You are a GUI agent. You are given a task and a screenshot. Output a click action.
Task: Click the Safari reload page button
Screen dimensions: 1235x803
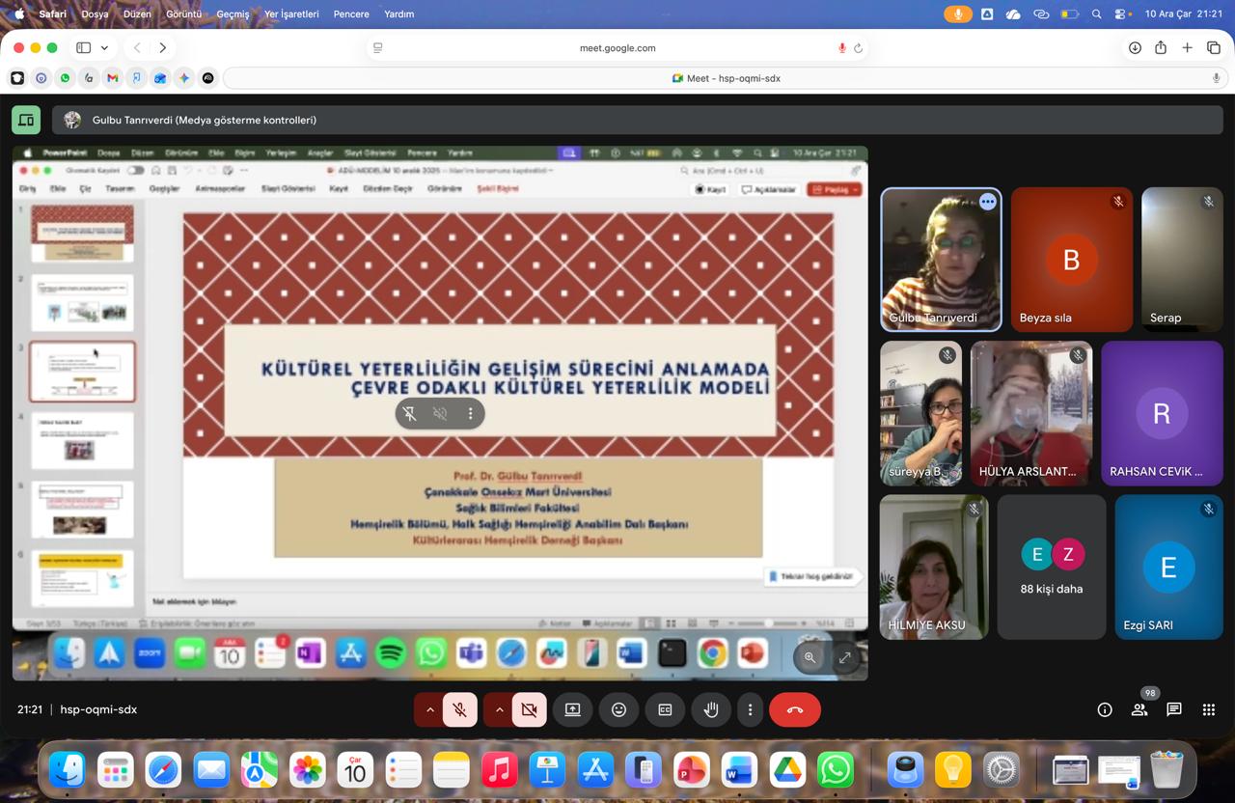coord(858,48)
